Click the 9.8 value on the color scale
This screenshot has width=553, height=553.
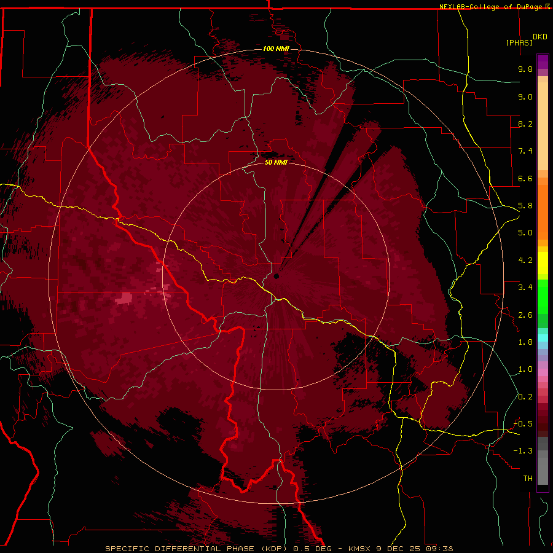pos(525,69)
